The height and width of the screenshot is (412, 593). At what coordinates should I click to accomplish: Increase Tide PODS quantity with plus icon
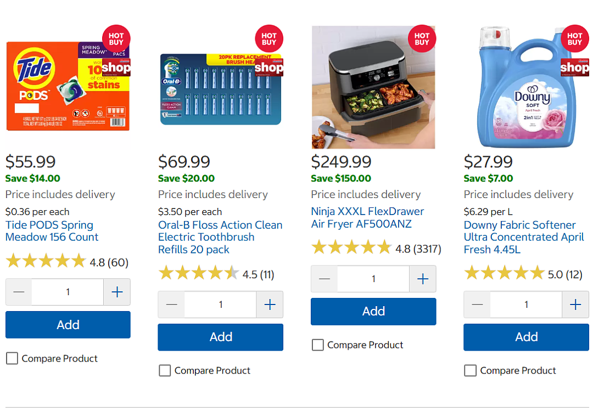click(x=118, y=292)
